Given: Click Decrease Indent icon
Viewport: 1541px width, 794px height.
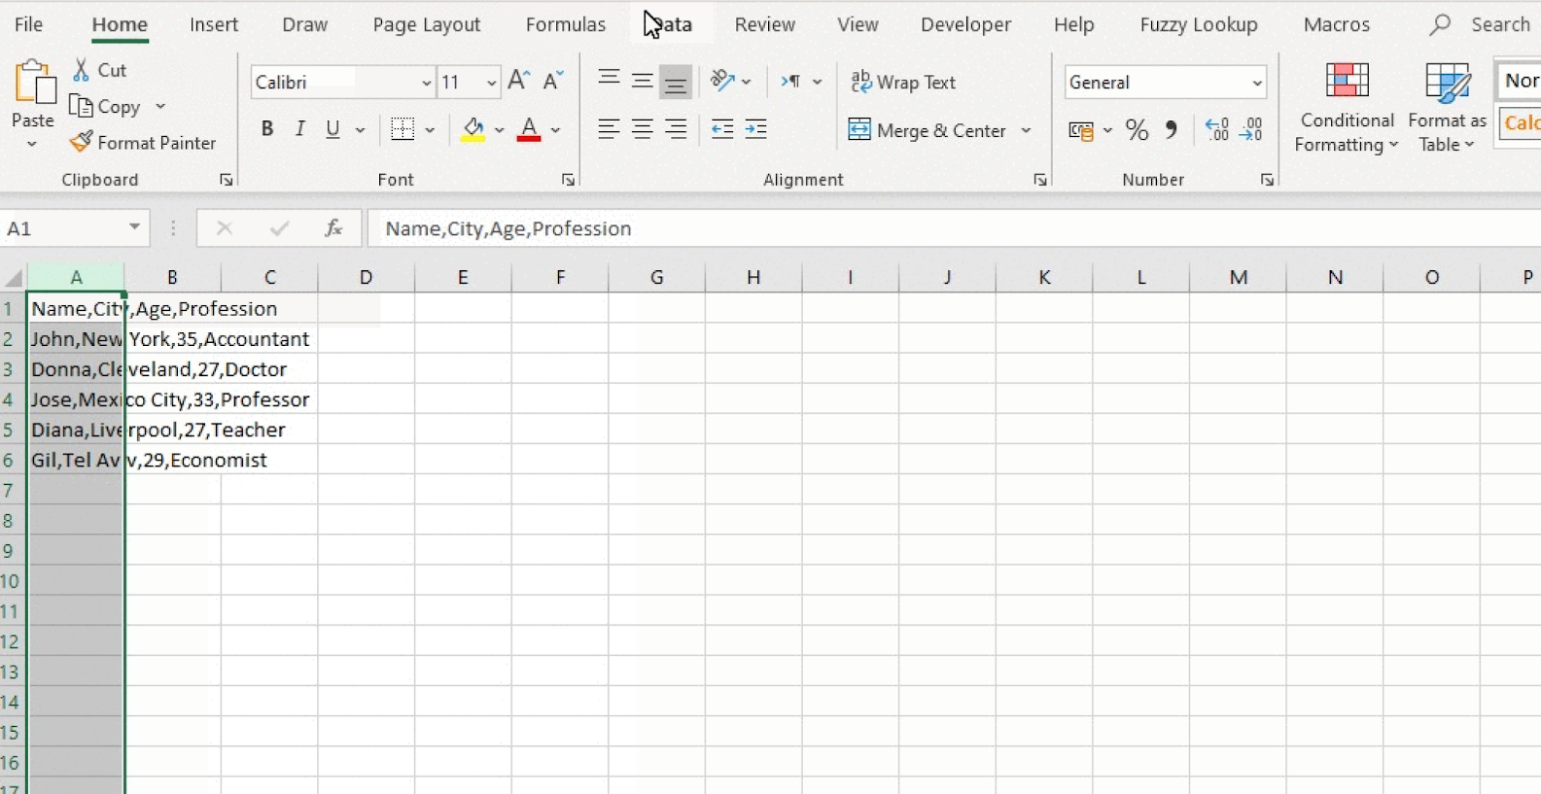Looking at the screenshot, I should [722, 128].
